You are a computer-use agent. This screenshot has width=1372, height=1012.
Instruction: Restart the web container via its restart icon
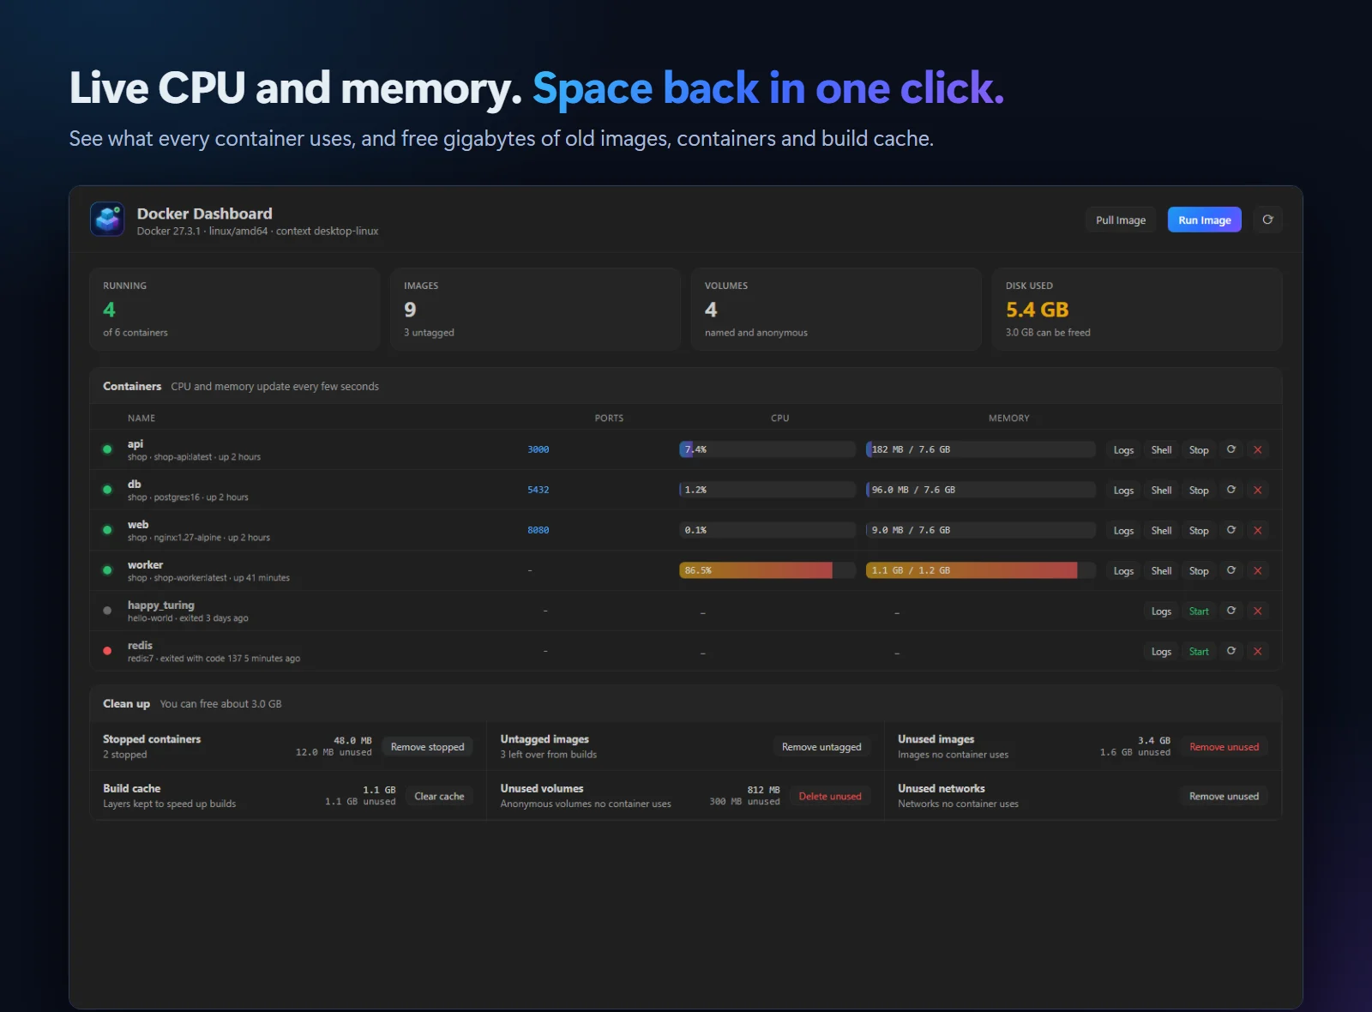(1231, 530)
